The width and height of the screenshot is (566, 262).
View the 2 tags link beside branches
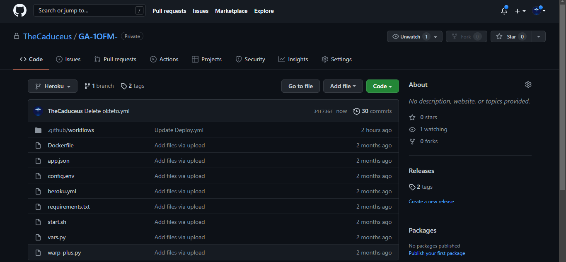(133, 86)
